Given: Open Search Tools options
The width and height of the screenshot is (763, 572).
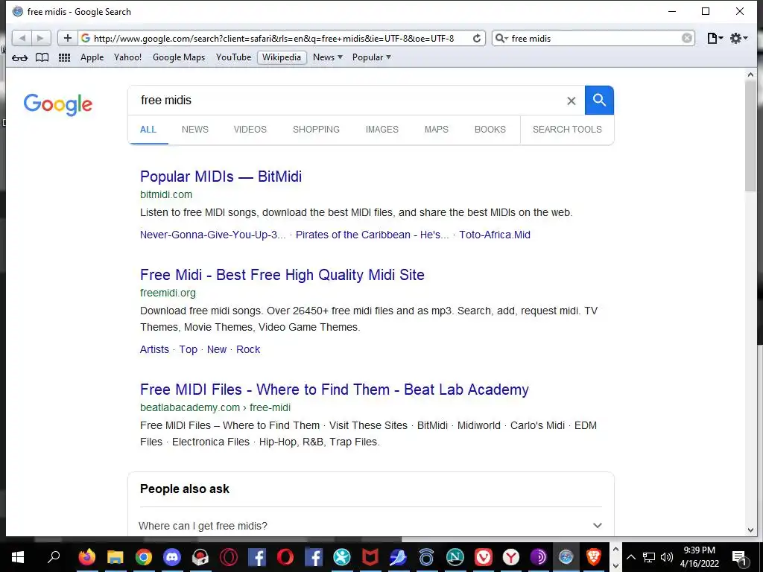Looking at the screenshot, I should [567, 130].
